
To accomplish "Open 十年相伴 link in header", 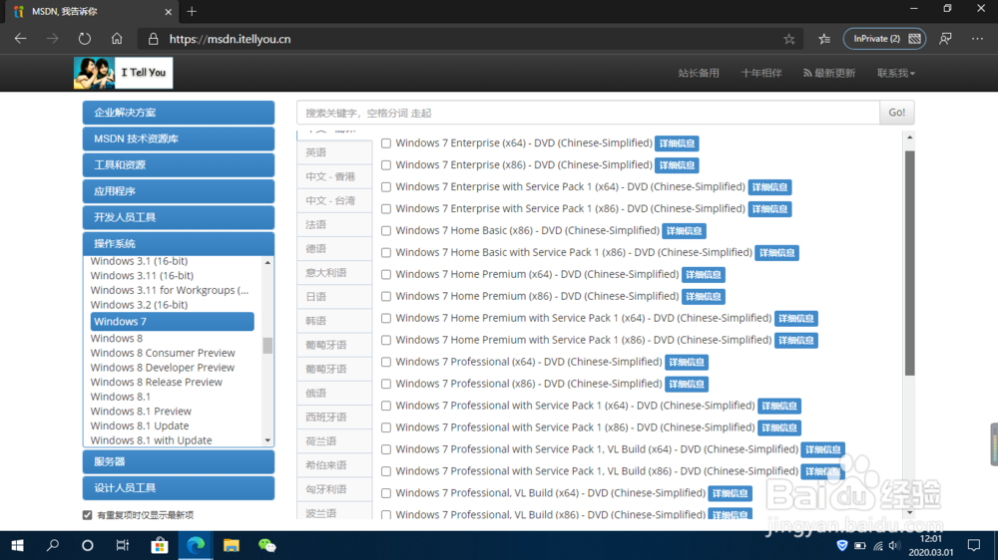I will [761, 73].
